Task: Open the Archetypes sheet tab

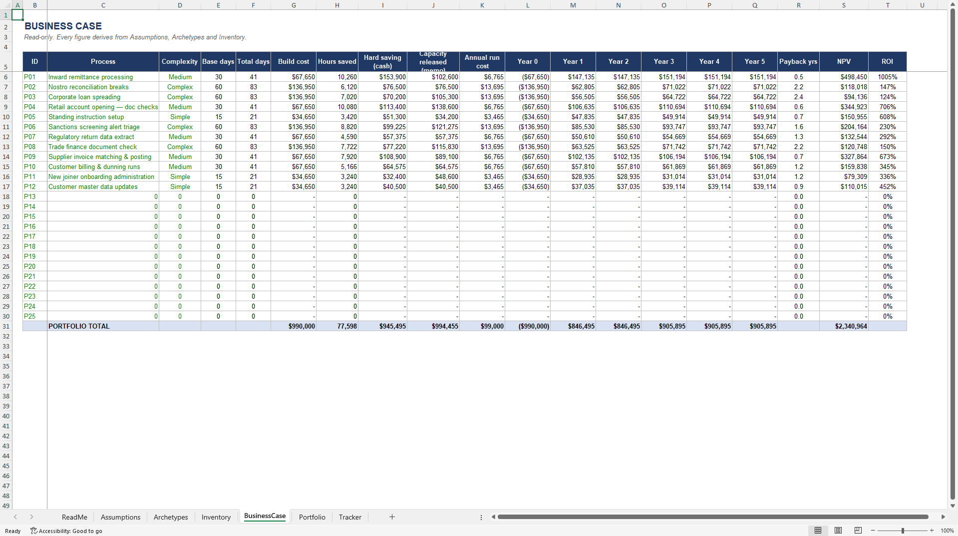Action: [x=171, y=517]
